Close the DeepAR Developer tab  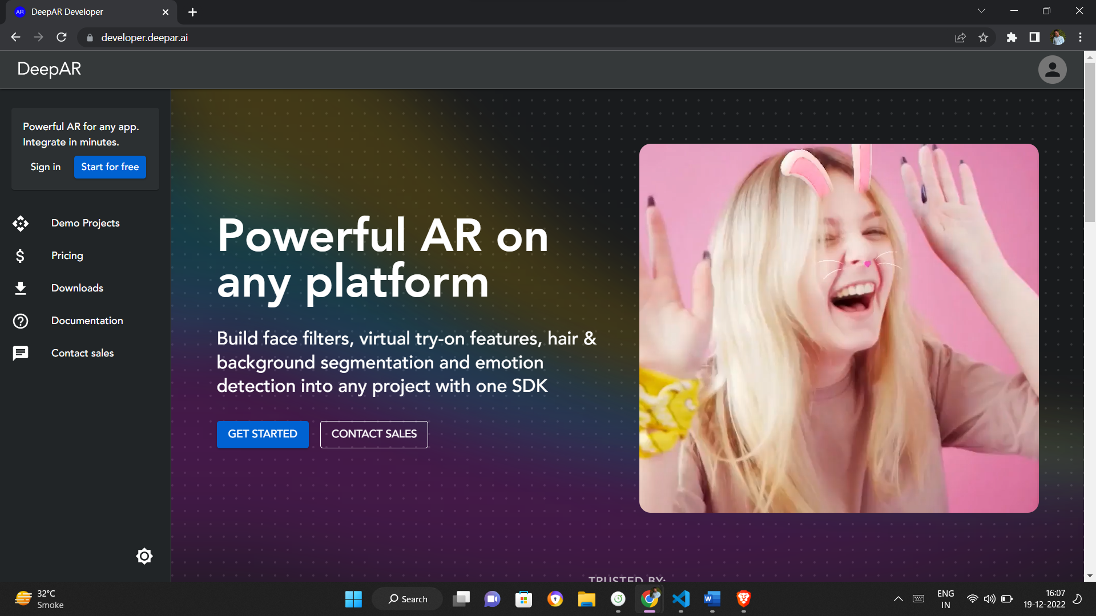click(x=166, y=12)
